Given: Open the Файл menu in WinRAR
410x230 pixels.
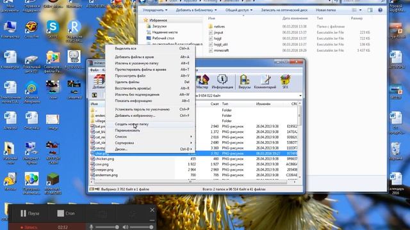Looking at the screenshot, I should pyautogui.click(x=94, y=70).
